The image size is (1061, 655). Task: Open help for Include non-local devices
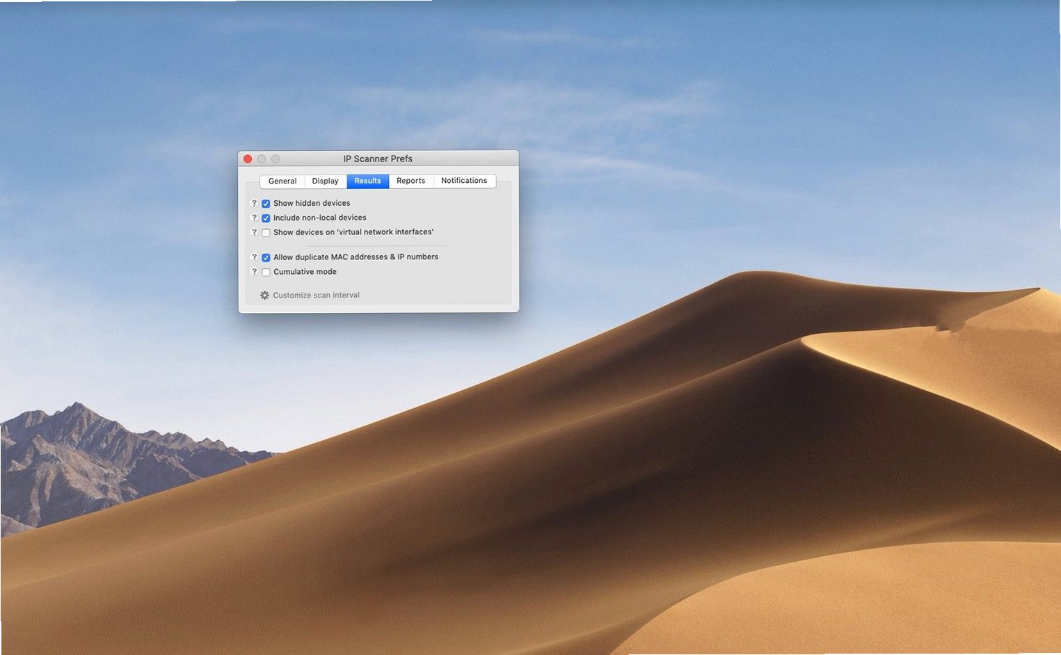(254, 218)
